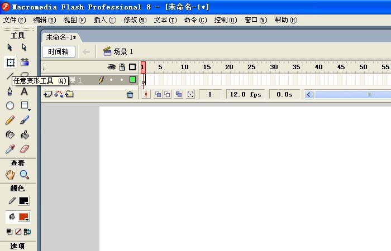Screen dimensions: 391x251
Task: Toggle show all layers as outlines
Action: tap(132, 67)
